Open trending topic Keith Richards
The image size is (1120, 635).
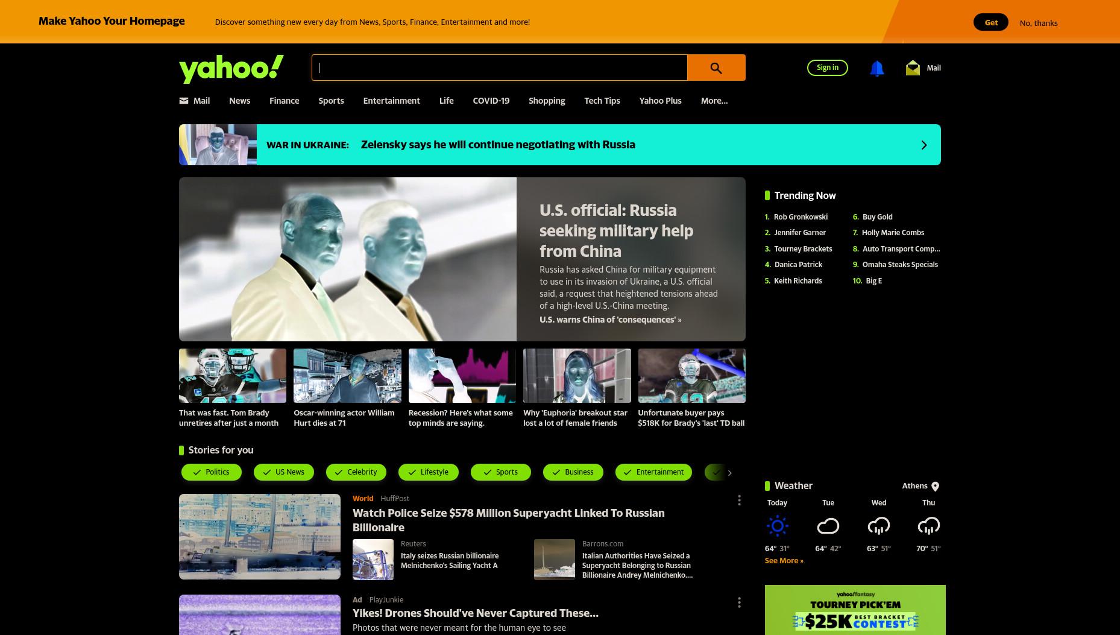click(x=798, y=281)
